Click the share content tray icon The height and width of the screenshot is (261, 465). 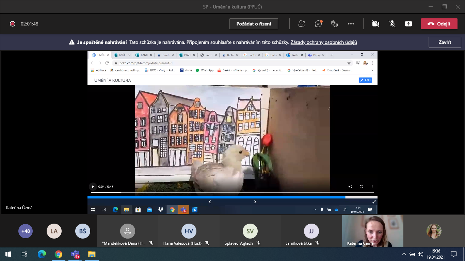click(x=408, y=24)
